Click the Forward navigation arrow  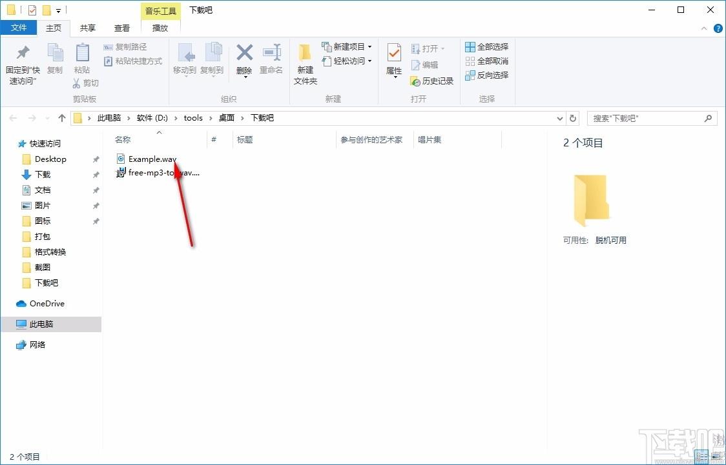(x=32, y=118)
